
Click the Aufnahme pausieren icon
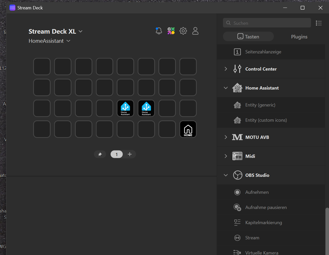tap(237, 207)
